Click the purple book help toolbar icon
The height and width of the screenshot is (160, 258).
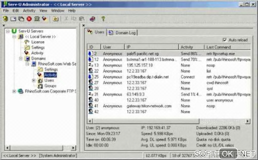tap(92, 19)
